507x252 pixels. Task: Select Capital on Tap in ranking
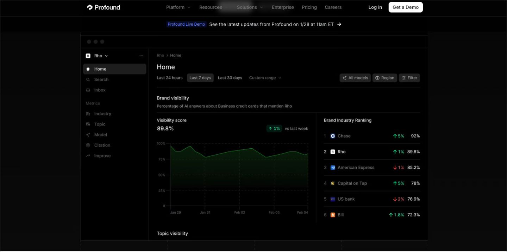[x=372, y=183]
